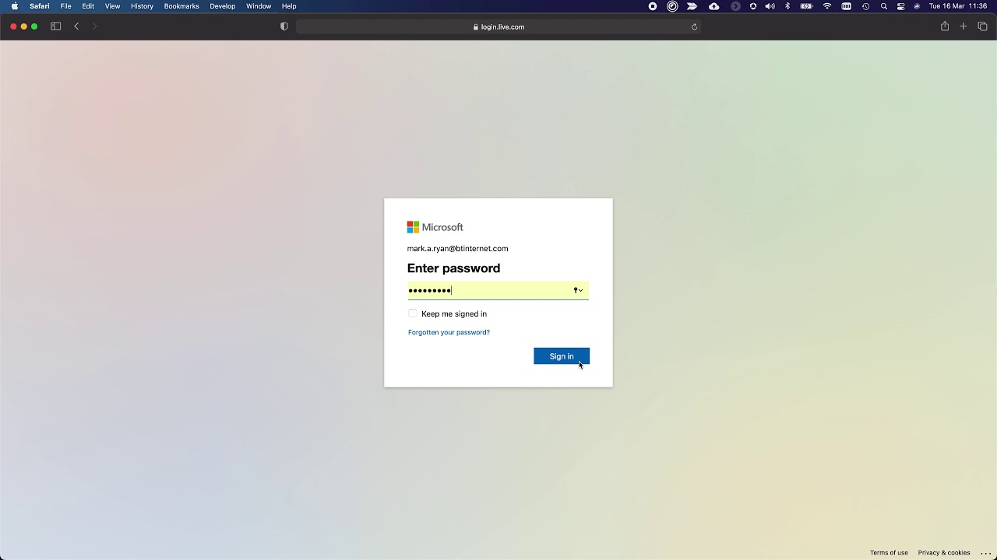The width and height of the screenshot is (997, 560).
Task: Open the Bluetooth menu bar icon
Action: coord(787,6)
